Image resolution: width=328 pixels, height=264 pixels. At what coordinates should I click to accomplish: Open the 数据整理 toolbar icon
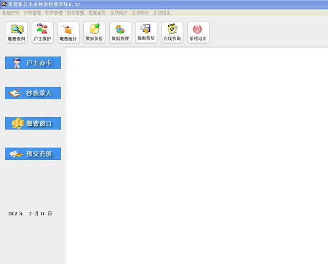pos(120,33)
